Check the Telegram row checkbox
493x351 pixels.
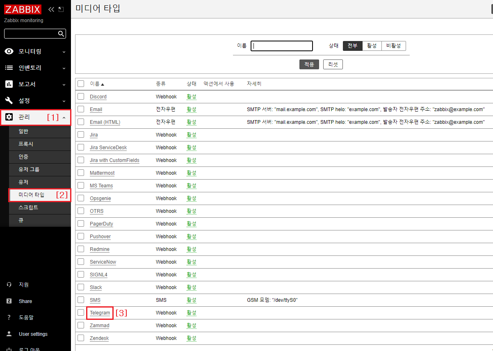click(x=81, y=312)
